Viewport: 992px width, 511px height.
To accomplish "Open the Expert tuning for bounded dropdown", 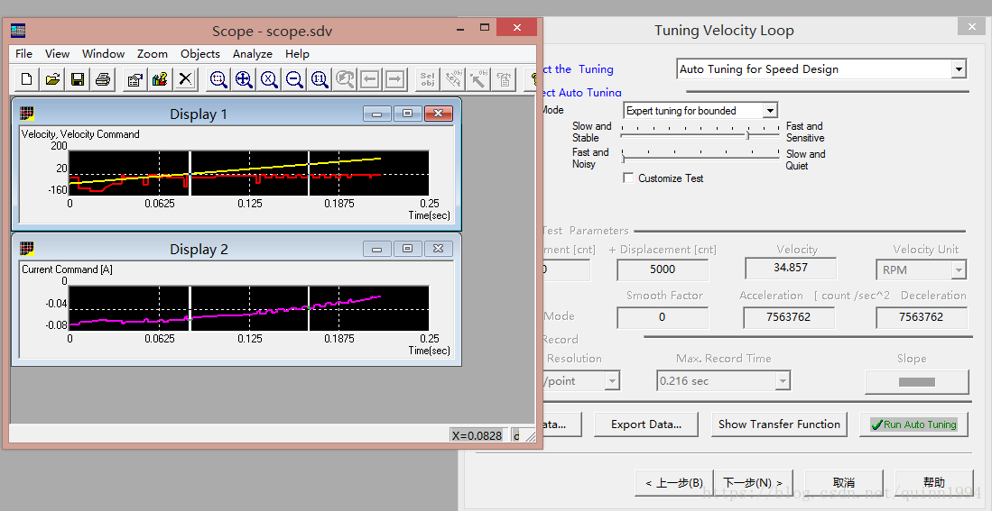I will tap(770, 111).
